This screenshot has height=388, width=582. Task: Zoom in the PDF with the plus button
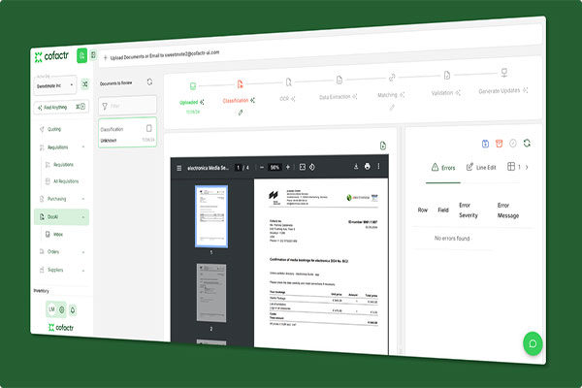288,167
